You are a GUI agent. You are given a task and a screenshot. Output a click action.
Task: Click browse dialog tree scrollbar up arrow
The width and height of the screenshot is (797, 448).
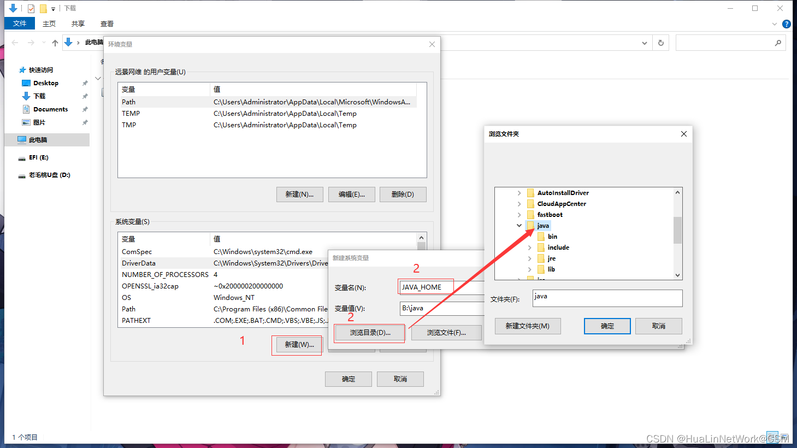click(x=677, y=192)
